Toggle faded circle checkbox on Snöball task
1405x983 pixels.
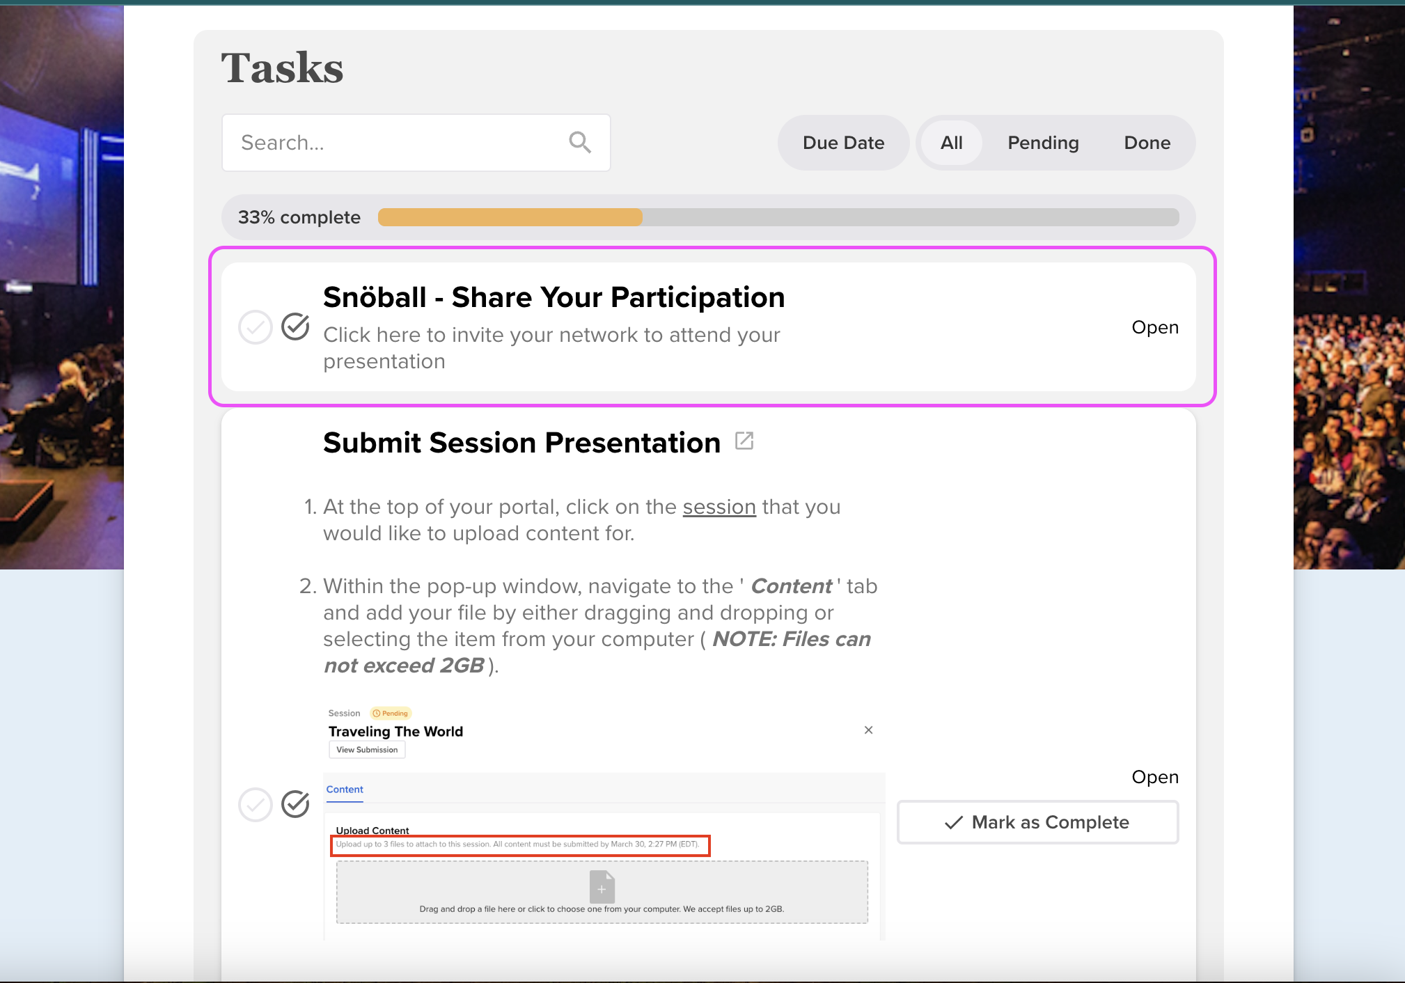[255, 327]
